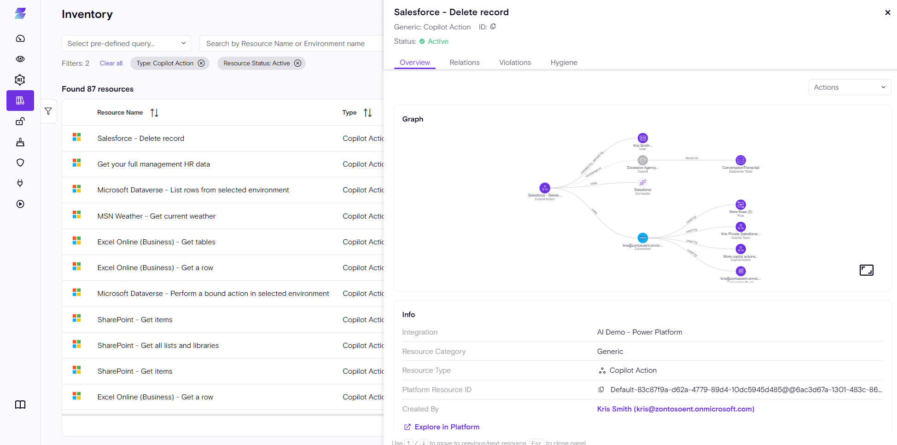Open the documentation book icon in sidebar
The image size is (897, 445).
point(20,405)
